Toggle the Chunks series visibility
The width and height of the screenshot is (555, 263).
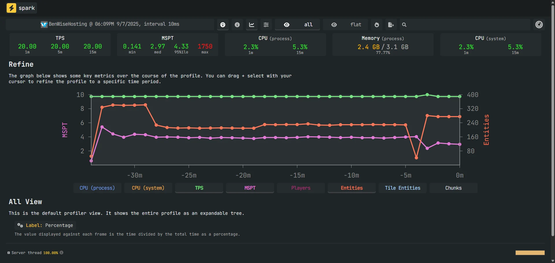click(x=453, y=188)
